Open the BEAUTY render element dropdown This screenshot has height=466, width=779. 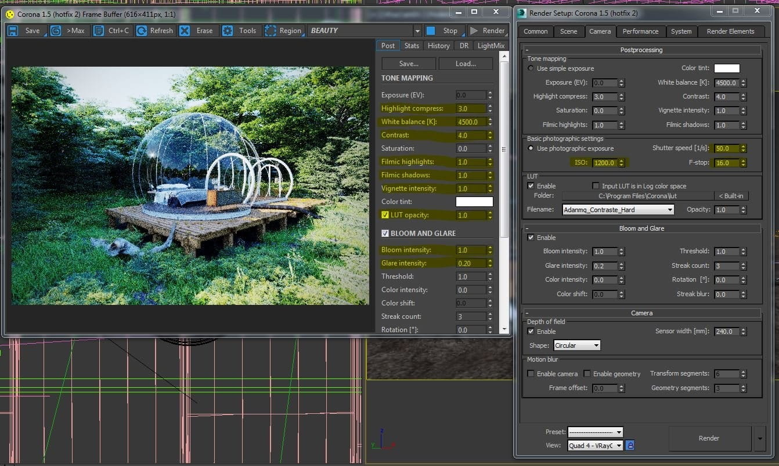pos(417,31)
